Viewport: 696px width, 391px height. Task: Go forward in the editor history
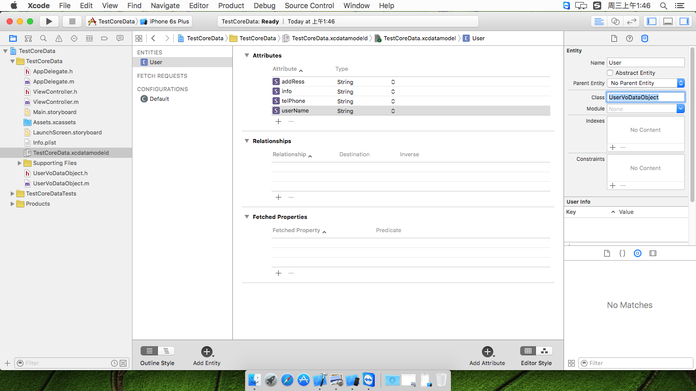tap(167, 38)
